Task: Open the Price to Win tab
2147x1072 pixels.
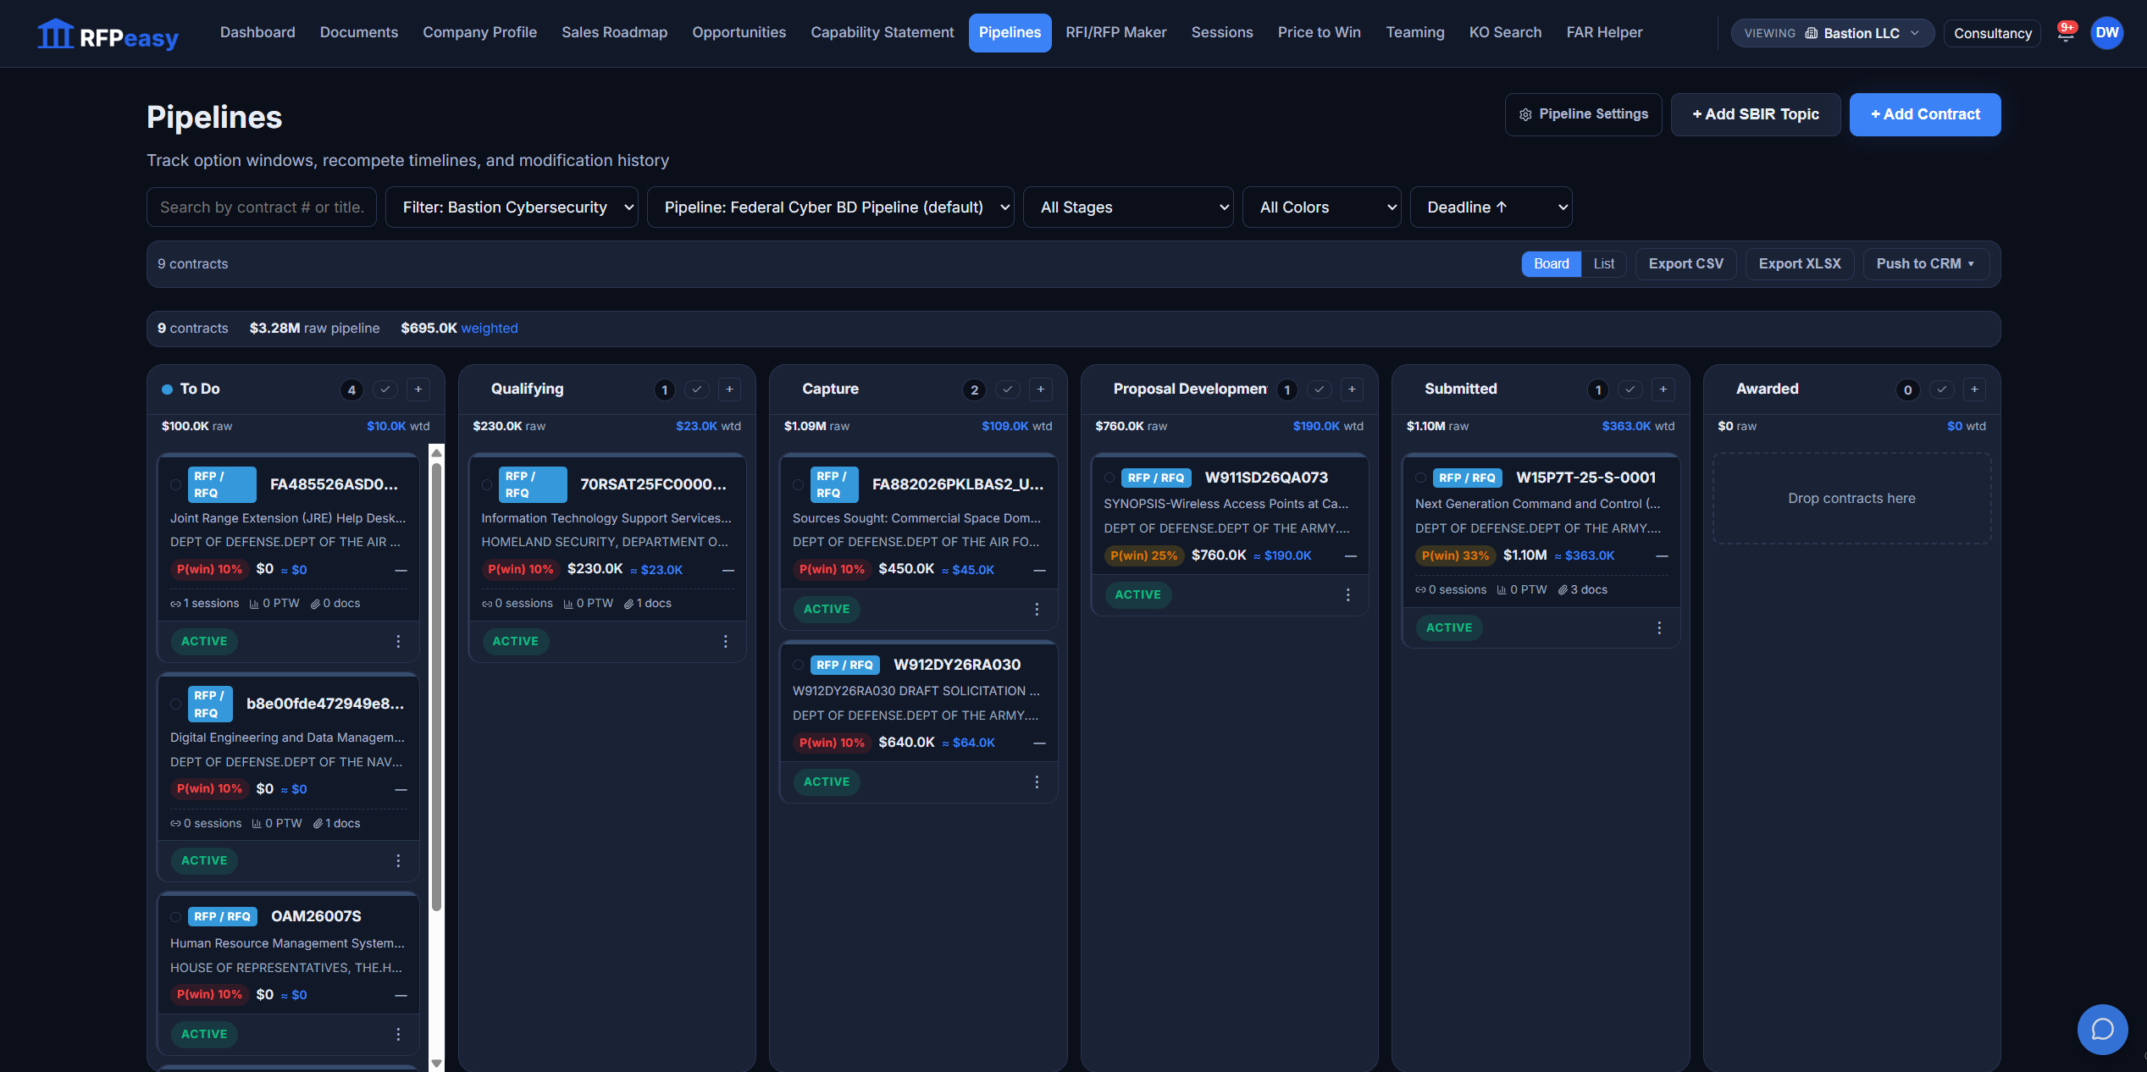Action: [x=1319, y=32]
